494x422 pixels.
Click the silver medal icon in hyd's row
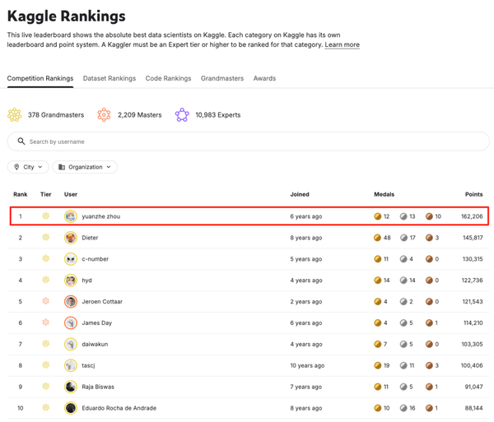403,280
